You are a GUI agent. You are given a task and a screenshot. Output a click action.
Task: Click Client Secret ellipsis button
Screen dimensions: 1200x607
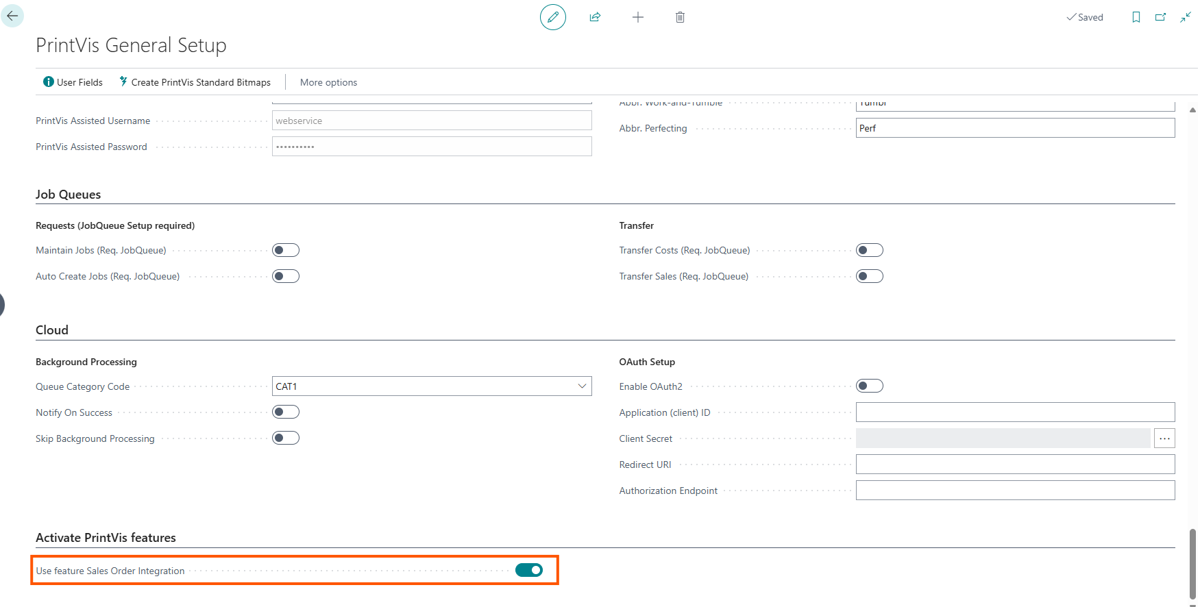[1164, 438]
